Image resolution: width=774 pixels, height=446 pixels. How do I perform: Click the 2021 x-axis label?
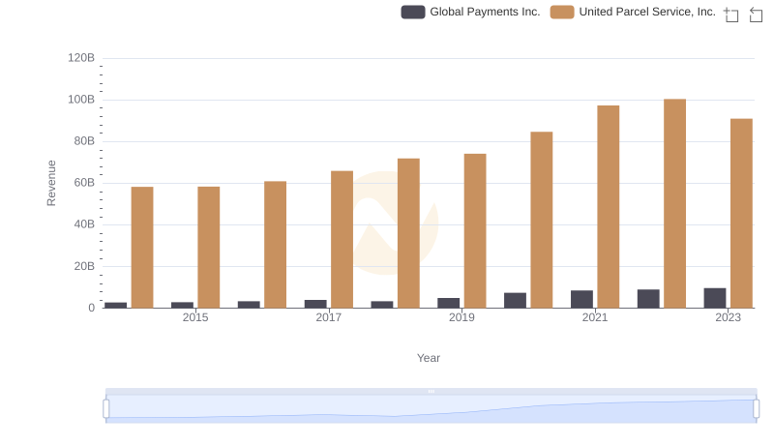595,317
